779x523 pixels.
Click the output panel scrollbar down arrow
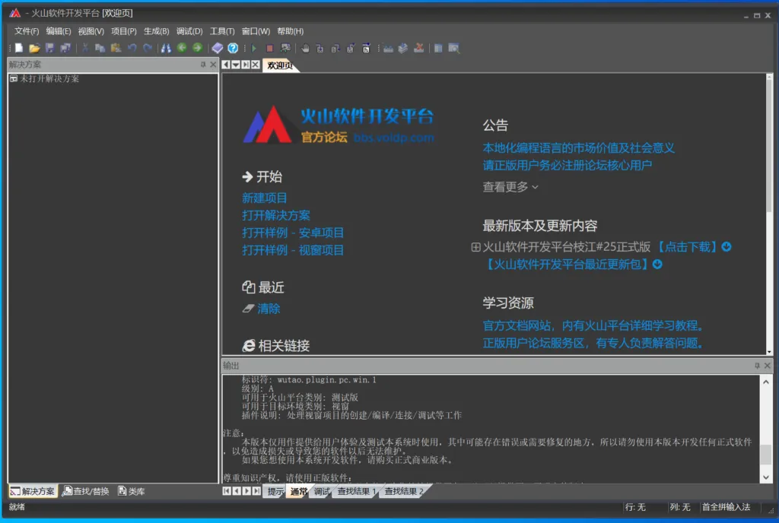765,477
